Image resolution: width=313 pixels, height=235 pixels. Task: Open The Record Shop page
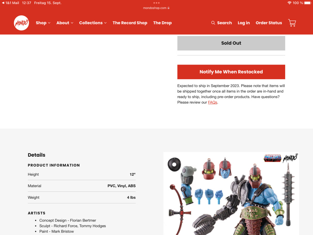coord(130,23)
